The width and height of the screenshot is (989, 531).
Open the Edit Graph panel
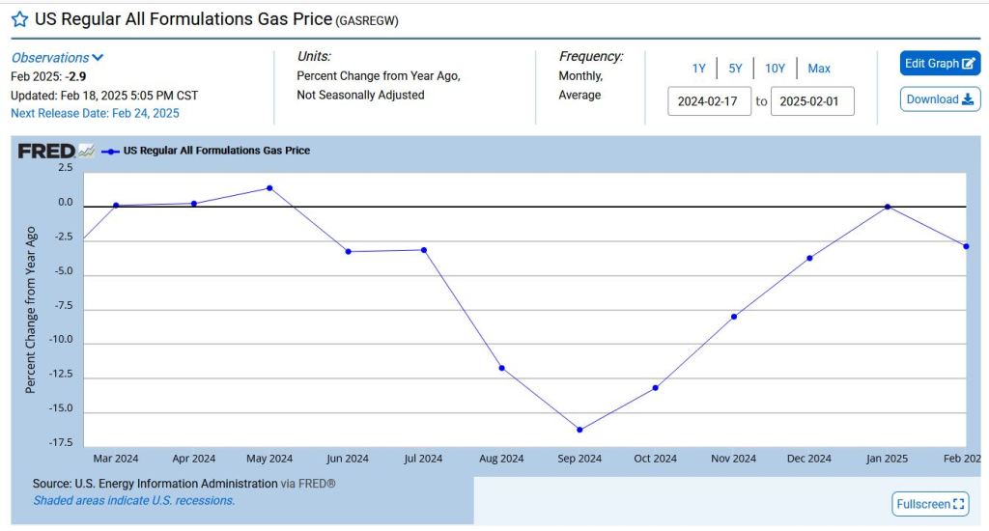[940, 64]
